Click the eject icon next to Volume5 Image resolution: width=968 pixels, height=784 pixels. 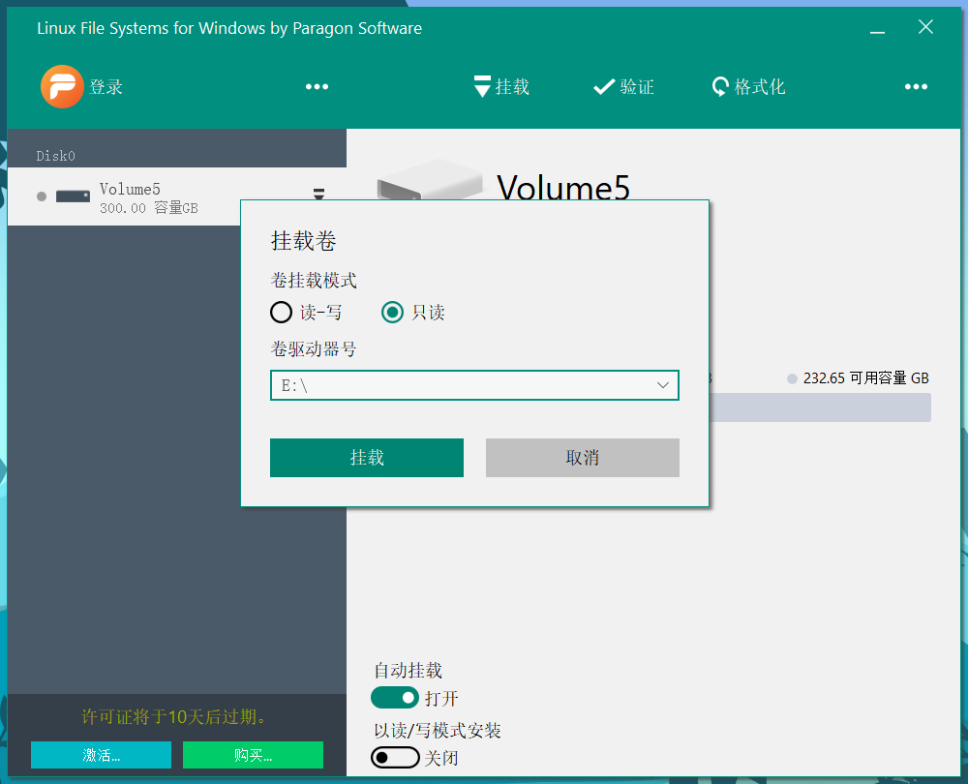click(x=318, y=193)
